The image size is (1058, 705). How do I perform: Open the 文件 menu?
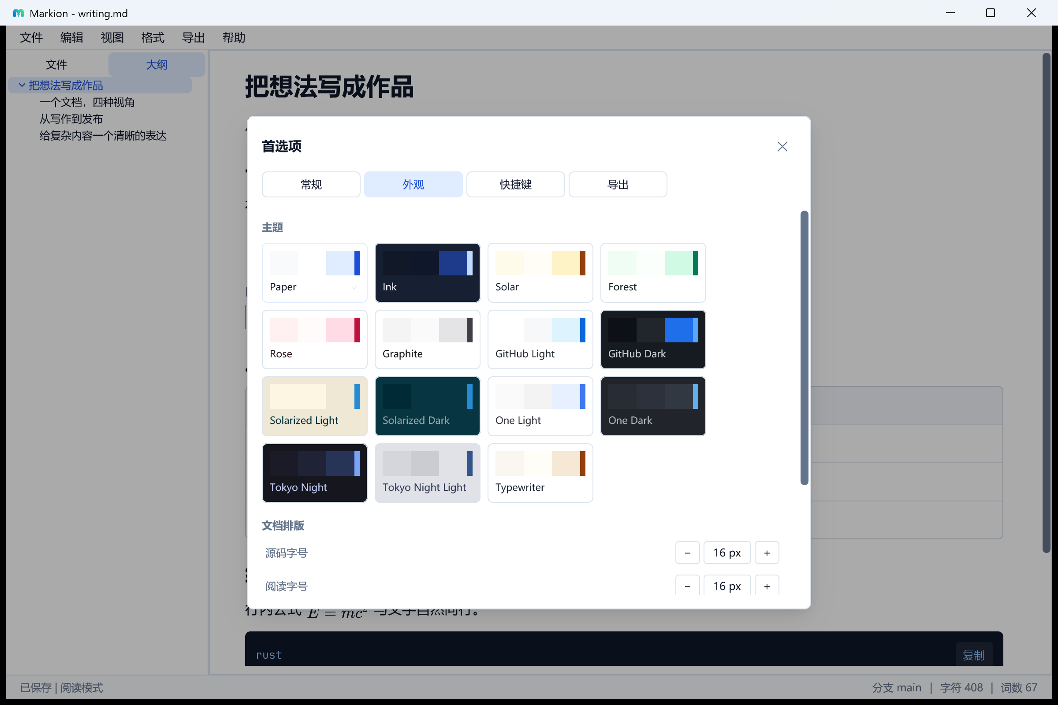31,38
